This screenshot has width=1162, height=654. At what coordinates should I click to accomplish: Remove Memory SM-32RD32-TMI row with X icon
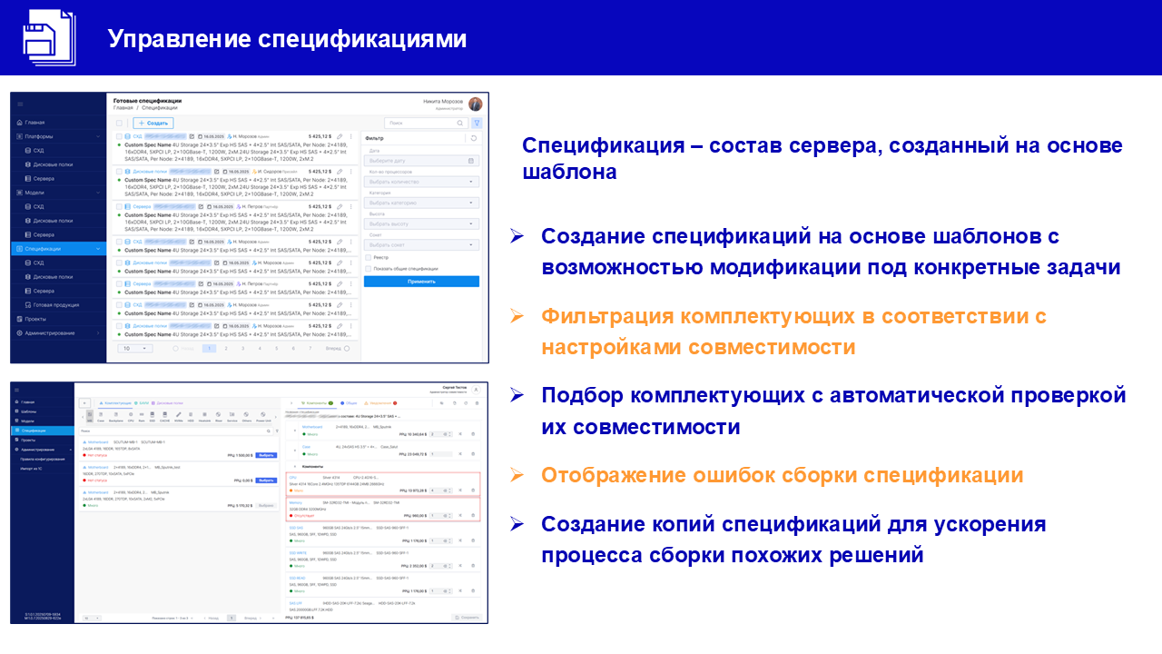tap(460, 515)
